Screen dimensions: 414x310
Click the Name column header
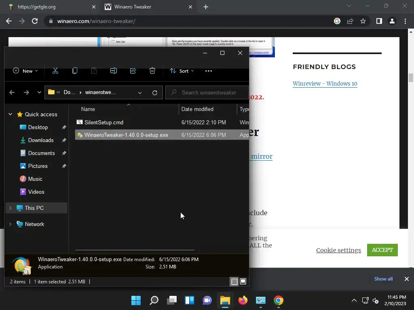(88, 109)
